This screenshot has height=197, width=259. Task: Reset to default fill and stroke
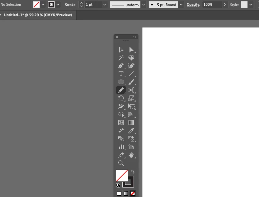point(118,185)
